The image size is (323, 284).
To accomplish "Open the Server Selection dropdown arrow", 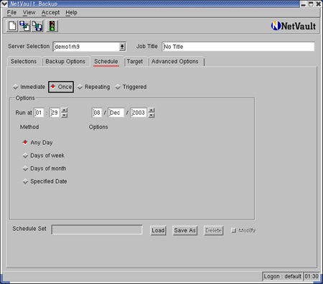I will (122, 47).
